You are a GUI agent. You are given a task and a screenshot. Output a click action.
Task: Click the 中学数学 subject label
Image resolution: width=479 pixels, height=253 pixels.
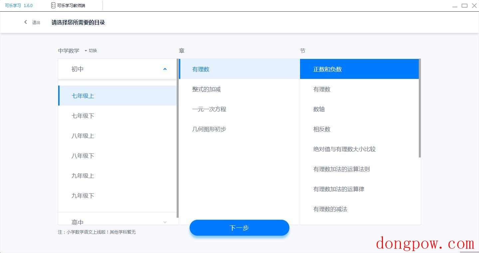coord(69,51)
